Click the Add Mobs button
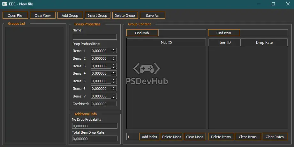This screenshot has width=294, height=147. (x=149, y=137)
